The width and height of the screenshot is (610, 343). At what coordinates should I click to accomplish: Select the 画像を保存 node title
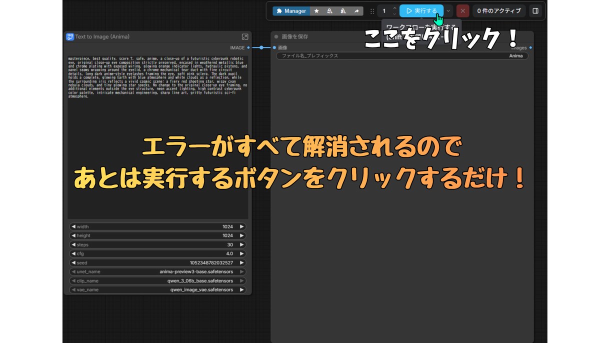295,36
